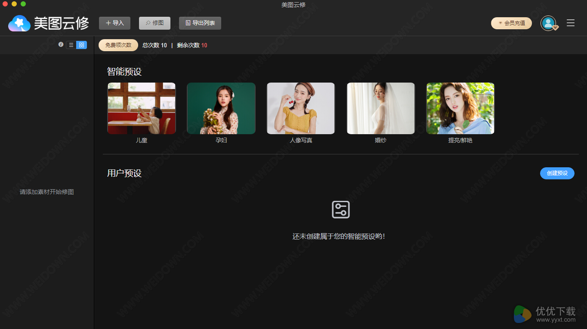The image size is (587, 329).
Task: Click 请添加素材开始修图 placeholder text
Action: pyautogui.click(x=47, y=192)
